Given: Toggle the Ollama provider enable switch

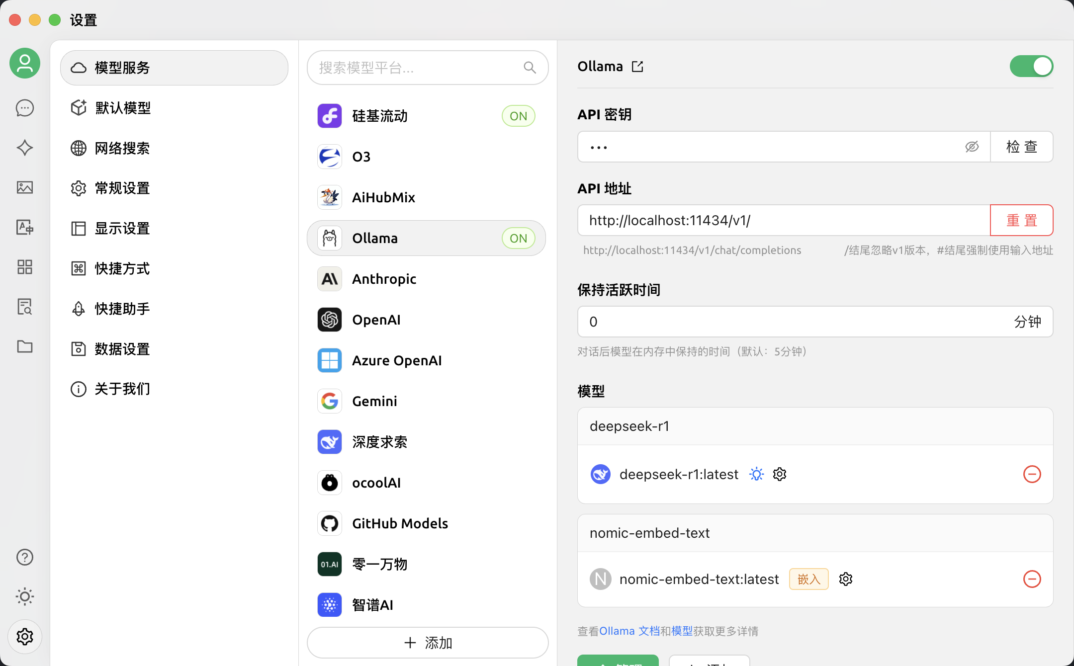Looking at the screenshot, I should coord(1031,66).
